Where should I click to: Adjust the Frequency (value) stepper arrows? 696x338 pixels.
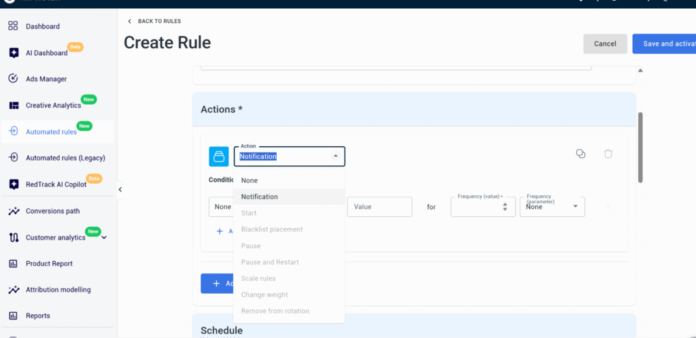(x=505, y=207)
